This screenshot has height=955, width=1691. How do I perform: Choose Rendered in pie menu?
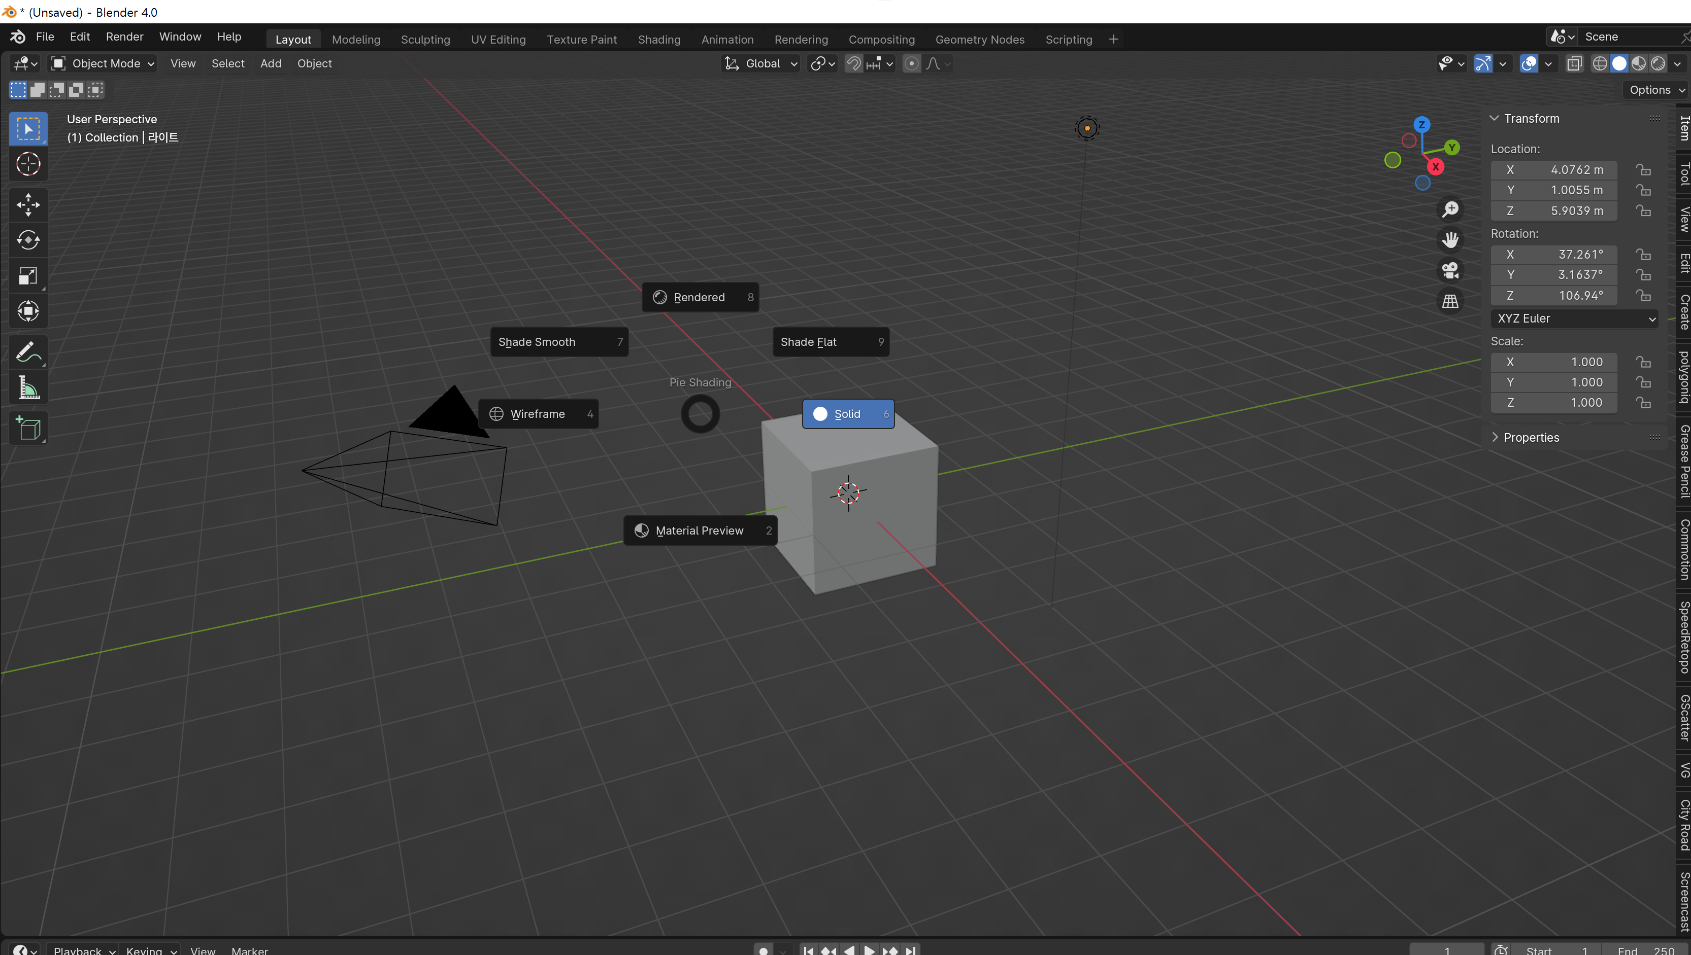click(701, 298)
